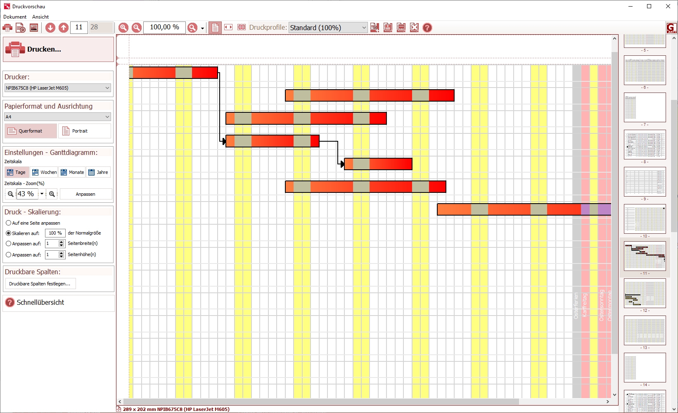
Task: Open the Dokument menu
Action: coord(15,17)
